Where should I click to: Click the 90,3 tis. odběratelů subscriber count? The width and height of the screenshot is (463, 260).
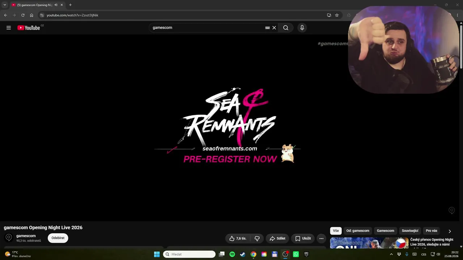point(29,241)
